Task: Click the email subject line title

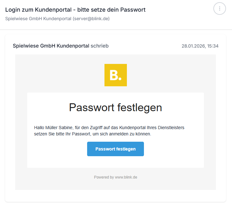Action: 75,10
